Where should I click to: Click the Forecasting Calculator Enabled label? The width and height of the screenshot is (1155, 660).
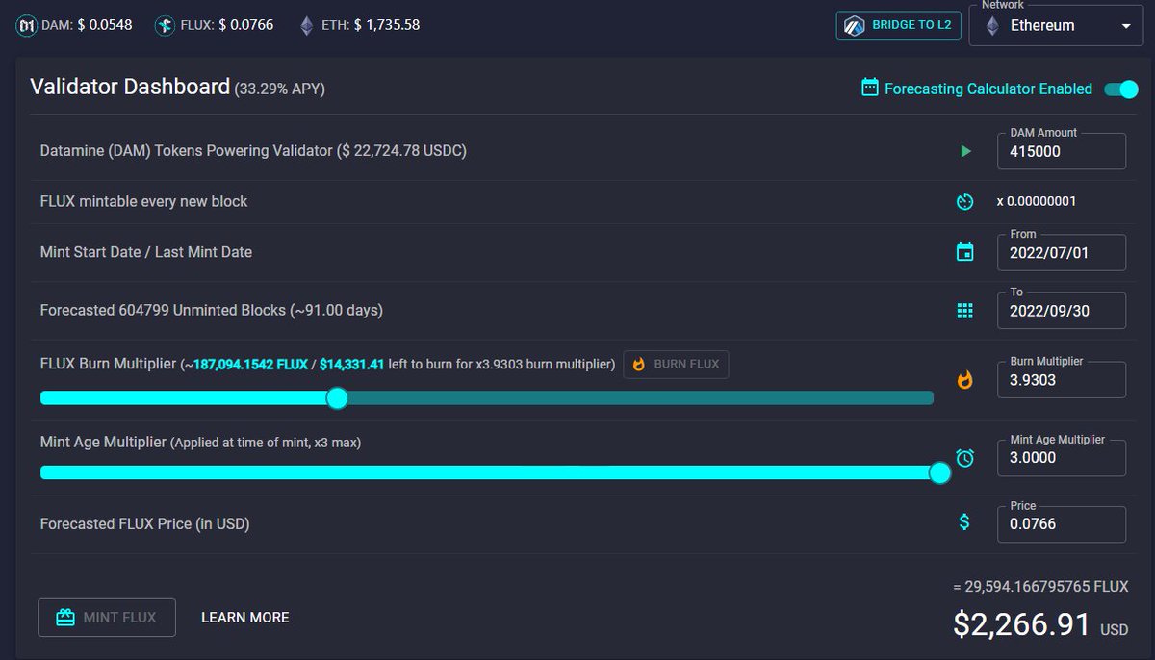988,89
